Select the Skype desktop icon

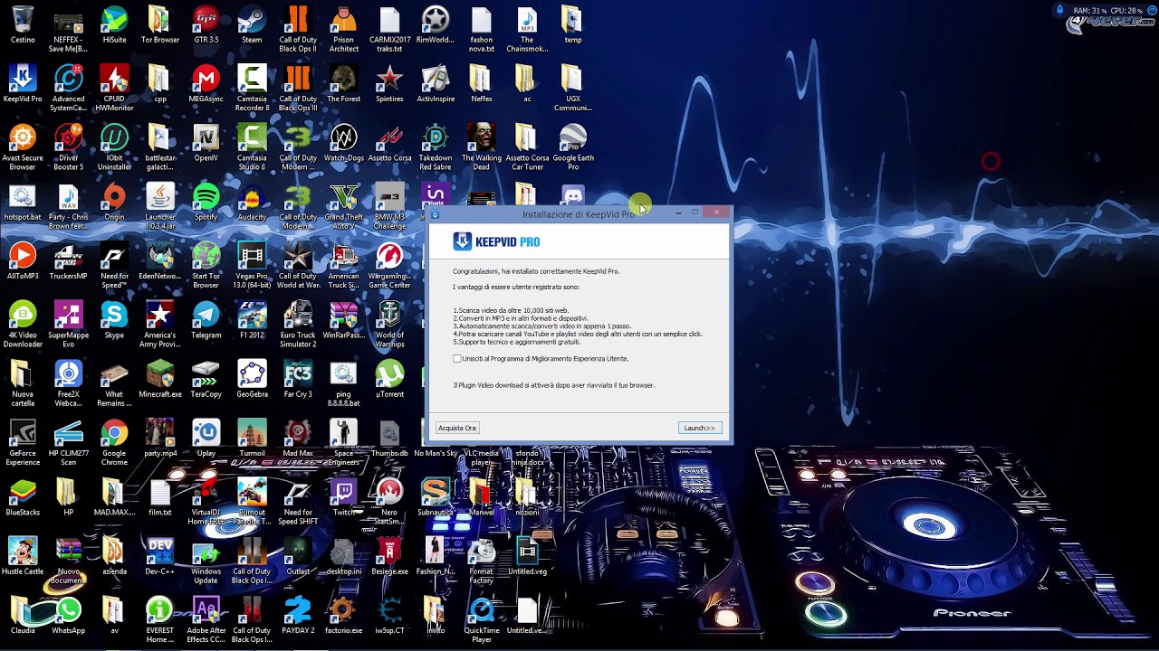[x=114, y=316]
